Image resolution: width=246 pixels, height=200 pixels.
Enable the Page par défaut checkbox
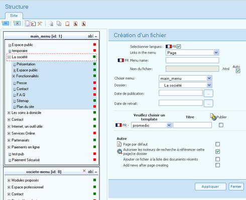[217, 144]
